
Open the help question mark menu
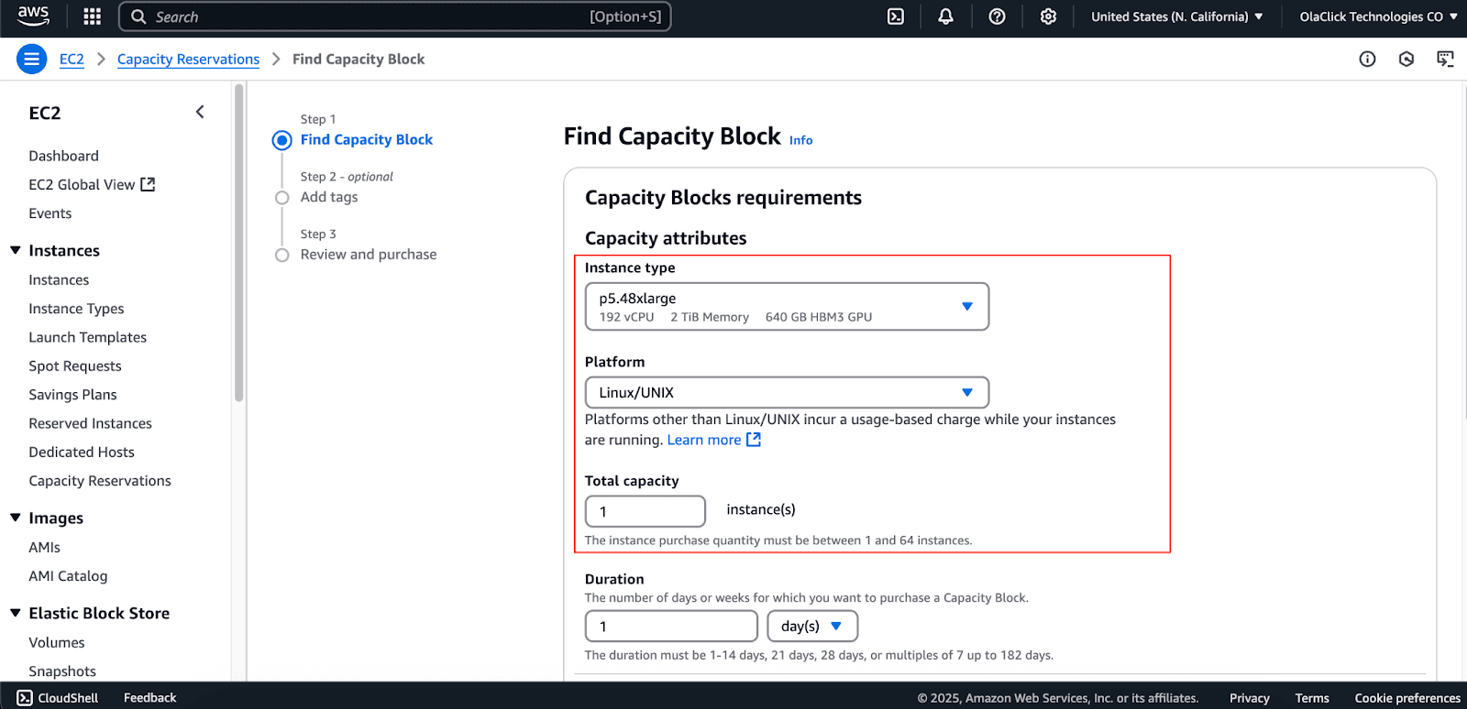pyautogui.click(x=997, y=16)
